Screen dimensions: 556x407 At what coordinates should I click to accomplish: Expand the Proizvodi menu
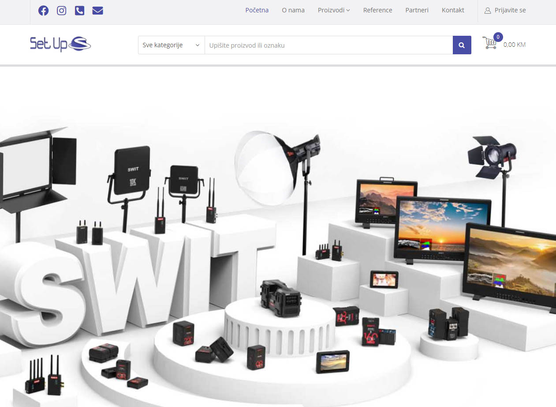click(x=334, y=10)
